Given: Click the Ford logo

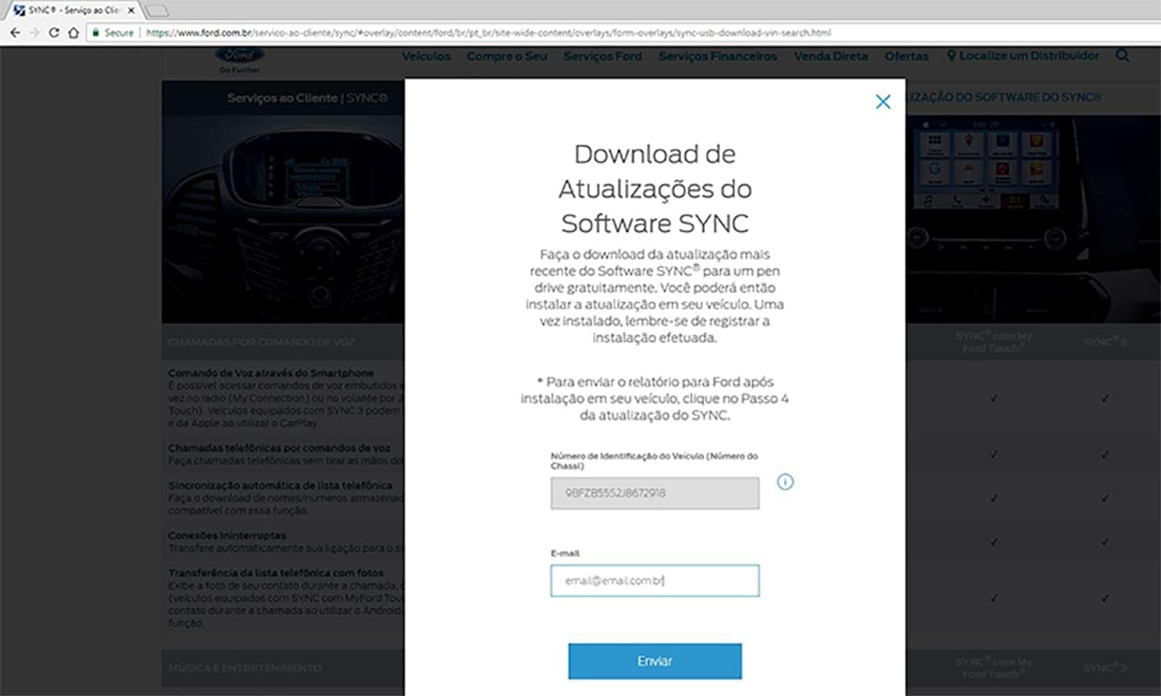Looking at the screenshot, I should click(239, 56).
